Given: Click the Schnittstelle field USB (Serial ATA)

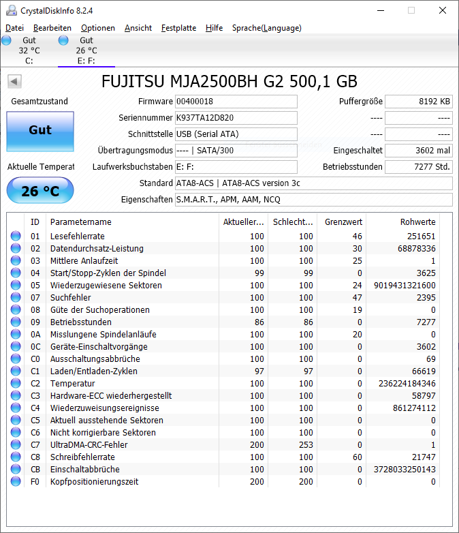Looking at the screenshot, I should click(236, 134).
